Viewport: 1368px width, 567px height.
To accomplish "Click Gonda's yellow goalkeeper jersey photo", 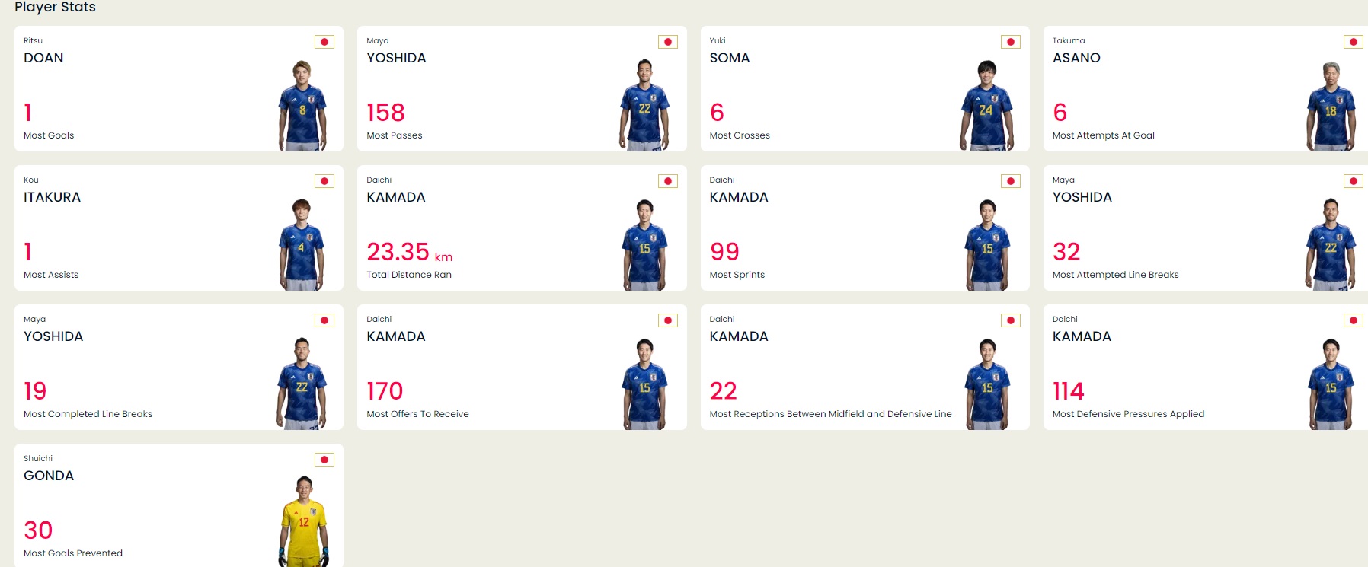I will 303,521.
